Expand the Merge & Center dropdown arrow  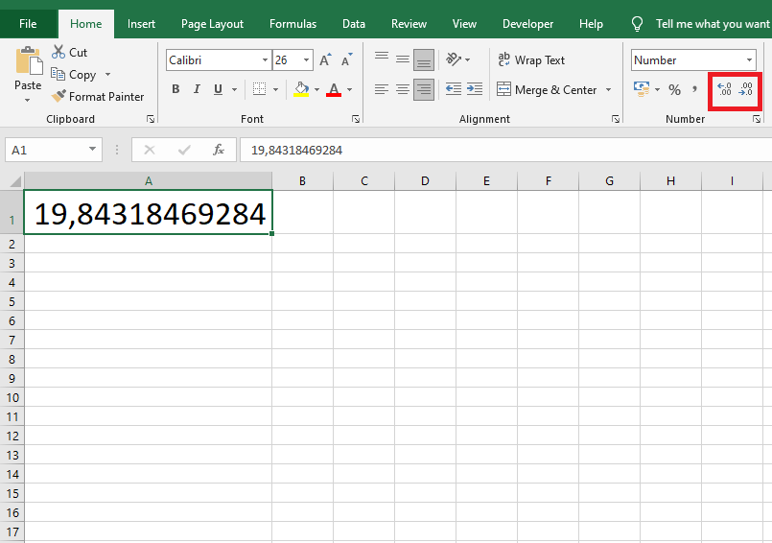(606, 90)
